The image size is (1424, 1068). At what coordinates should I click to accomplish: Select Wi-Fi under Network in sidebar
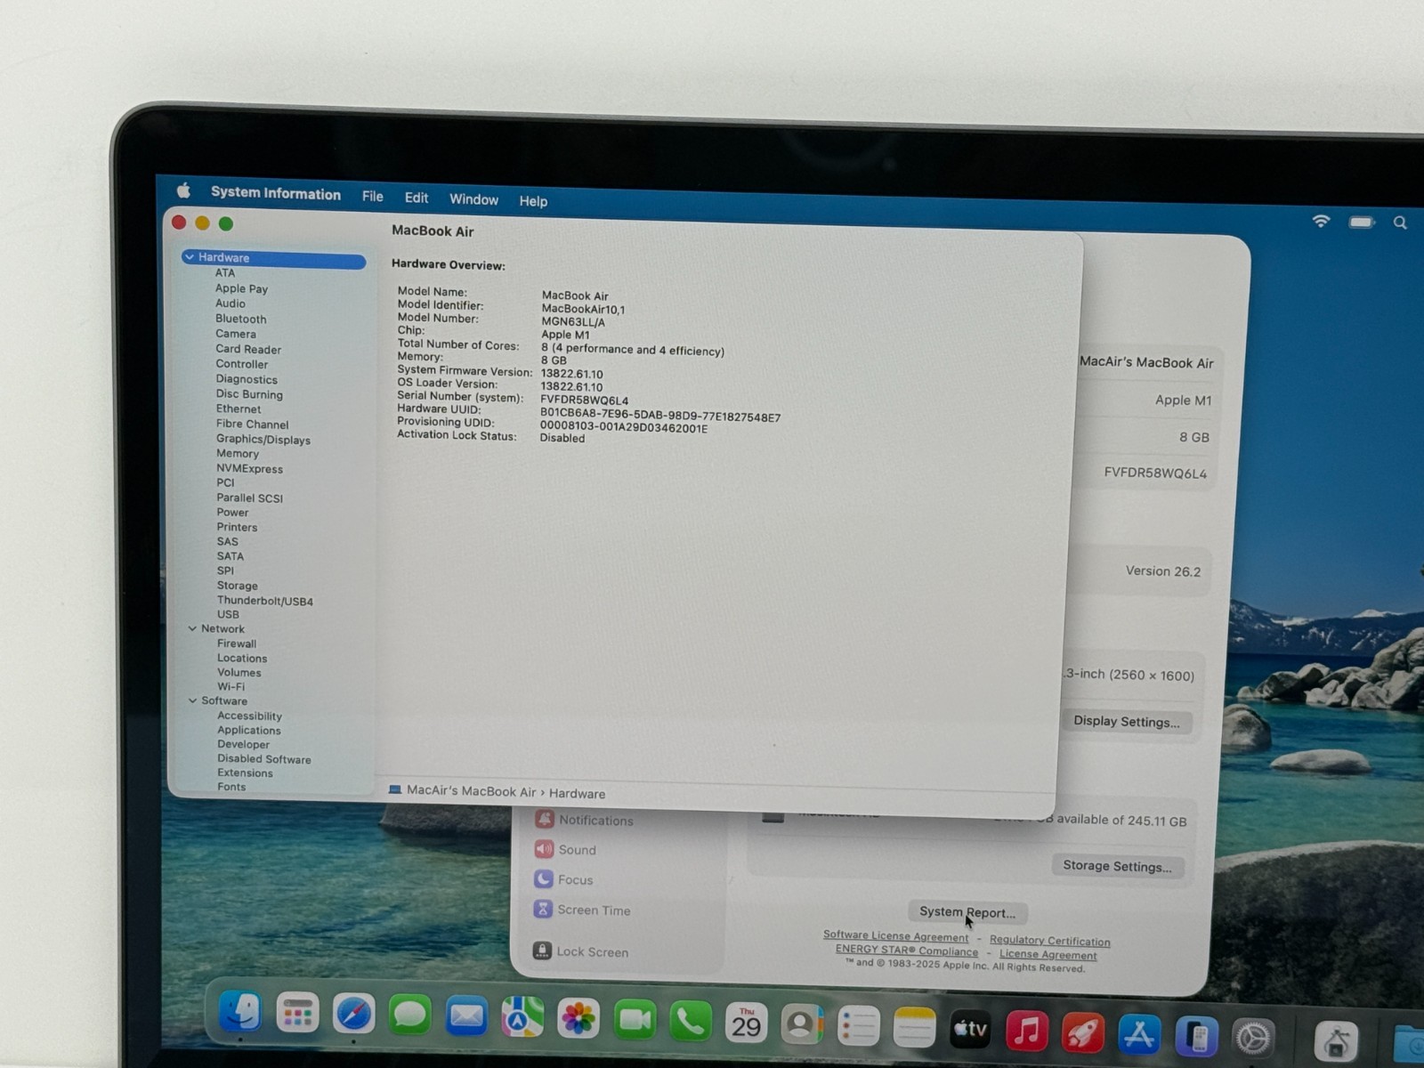pyautogui.click(x=231, y=687)
